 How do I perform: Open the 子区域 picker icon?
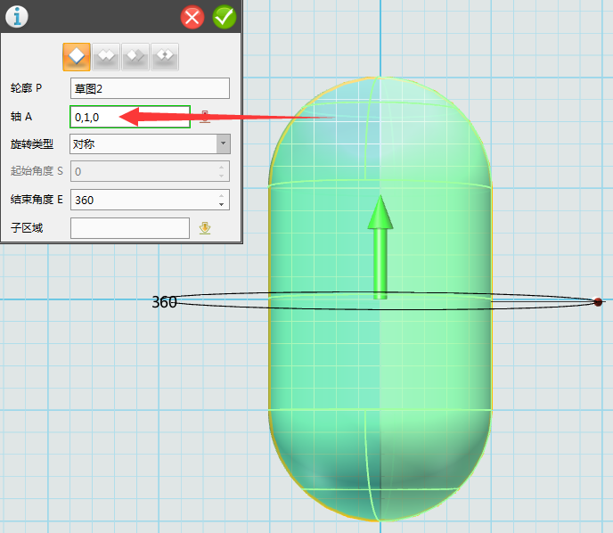[205, 228]
